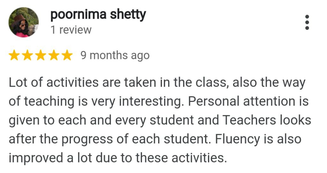Click the third yellow rating star
The image size is (327, 173).
(x=41, y=55)
